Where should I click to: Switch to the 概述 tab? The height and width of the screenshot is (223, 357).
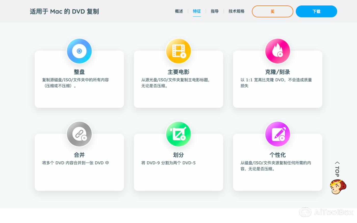(179, 11)
